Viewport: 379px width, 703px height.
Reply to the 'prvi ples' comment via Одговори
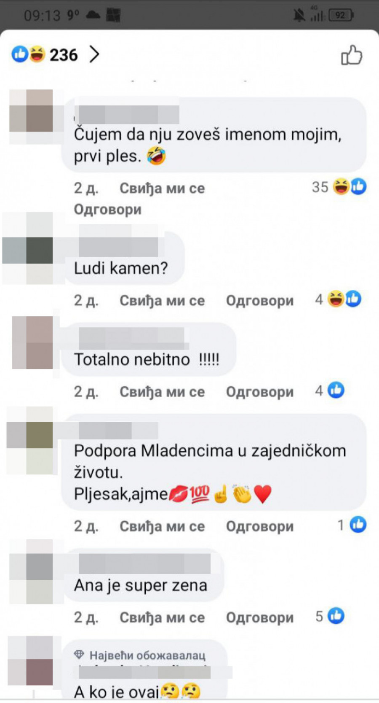click(108, 209)
